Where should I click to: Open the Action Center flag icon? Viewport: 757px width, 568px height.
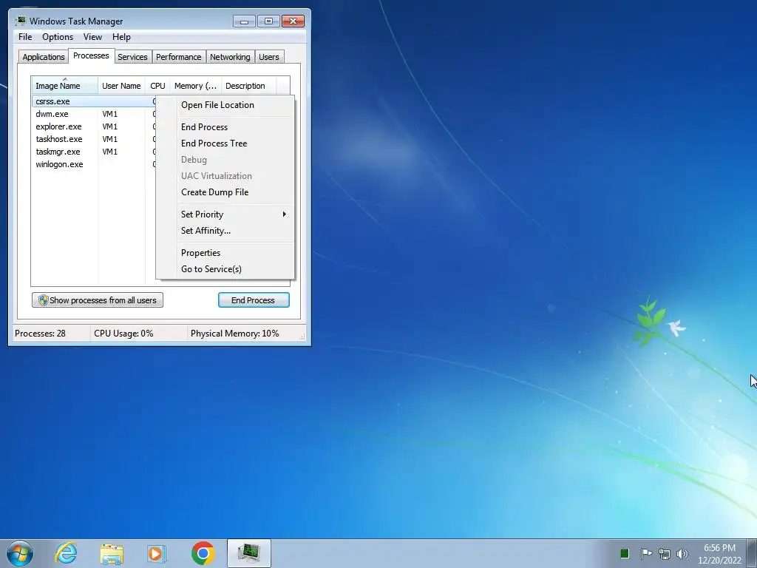click(646, 553)
